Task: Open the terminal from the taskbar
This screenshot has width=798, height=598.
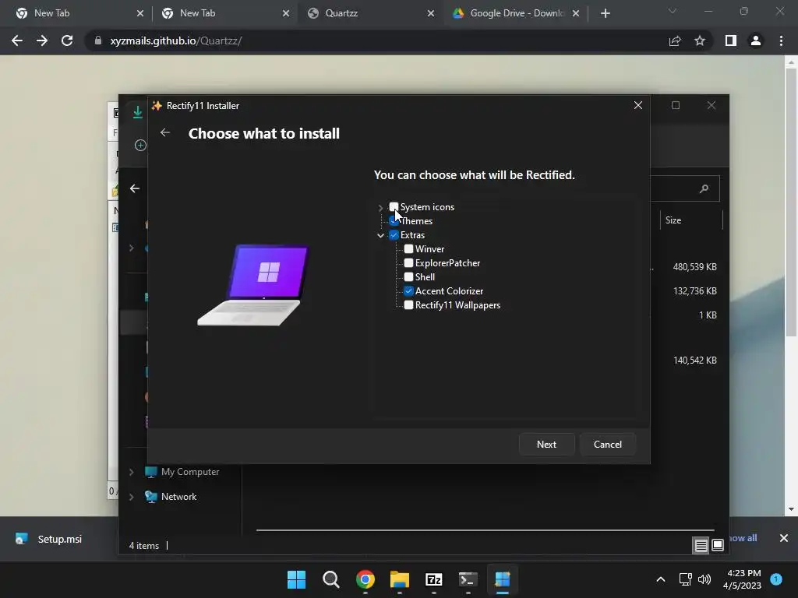Action: click(x=468, y=579)
